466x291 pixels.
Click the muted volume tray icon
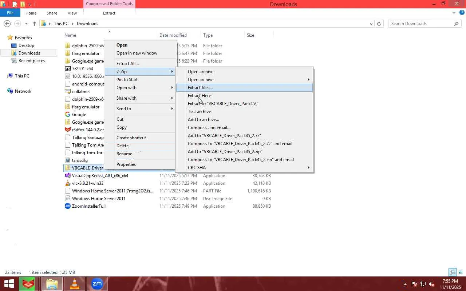[x=432, y=284]
